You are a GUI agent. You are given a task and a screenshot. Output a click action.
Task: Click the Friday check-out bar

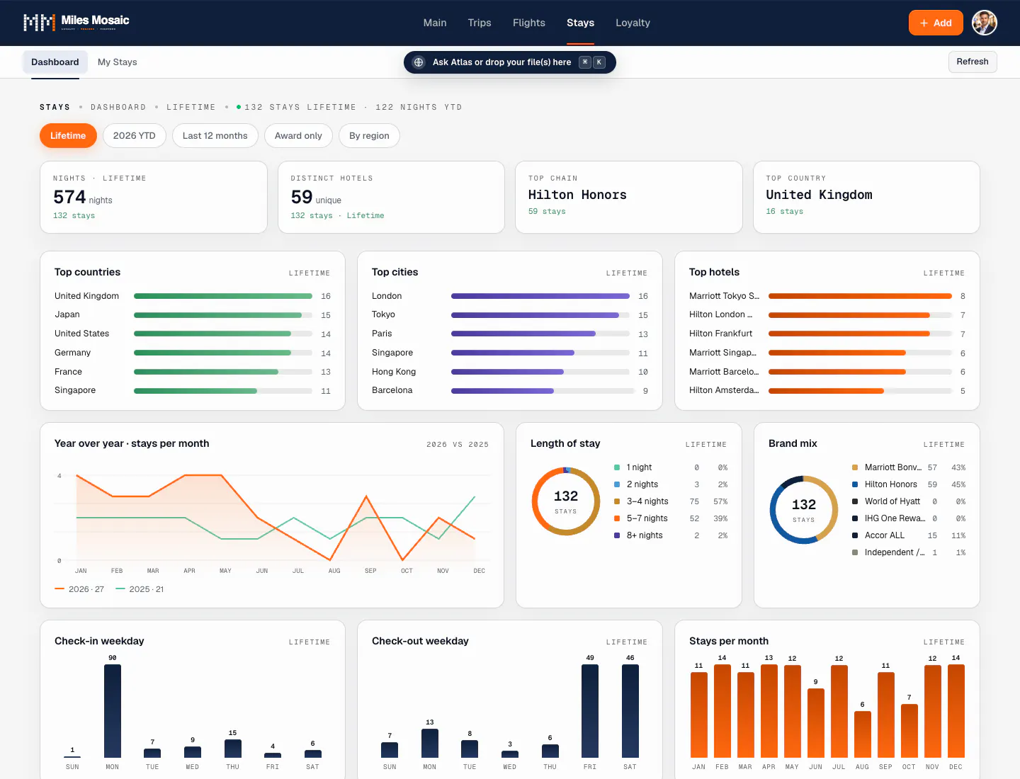pos(590,711)
